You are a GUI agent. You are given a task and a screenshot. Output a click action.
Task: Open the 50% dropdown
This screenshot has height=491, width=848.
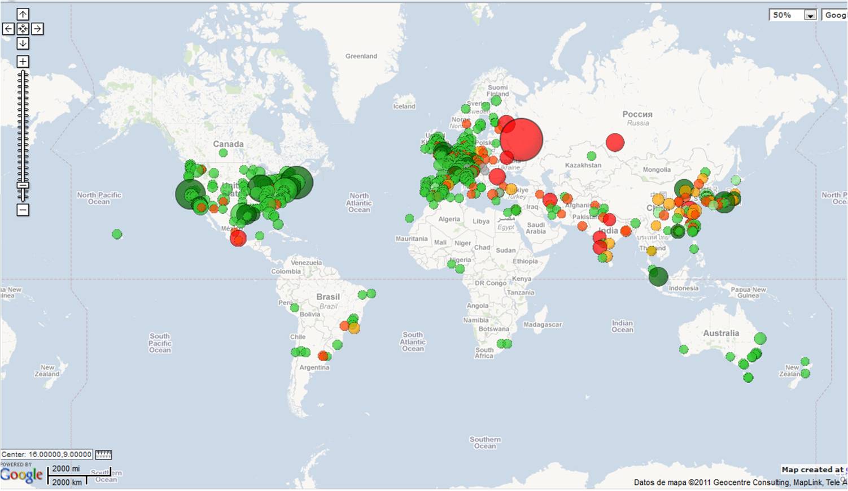[793, 15]
